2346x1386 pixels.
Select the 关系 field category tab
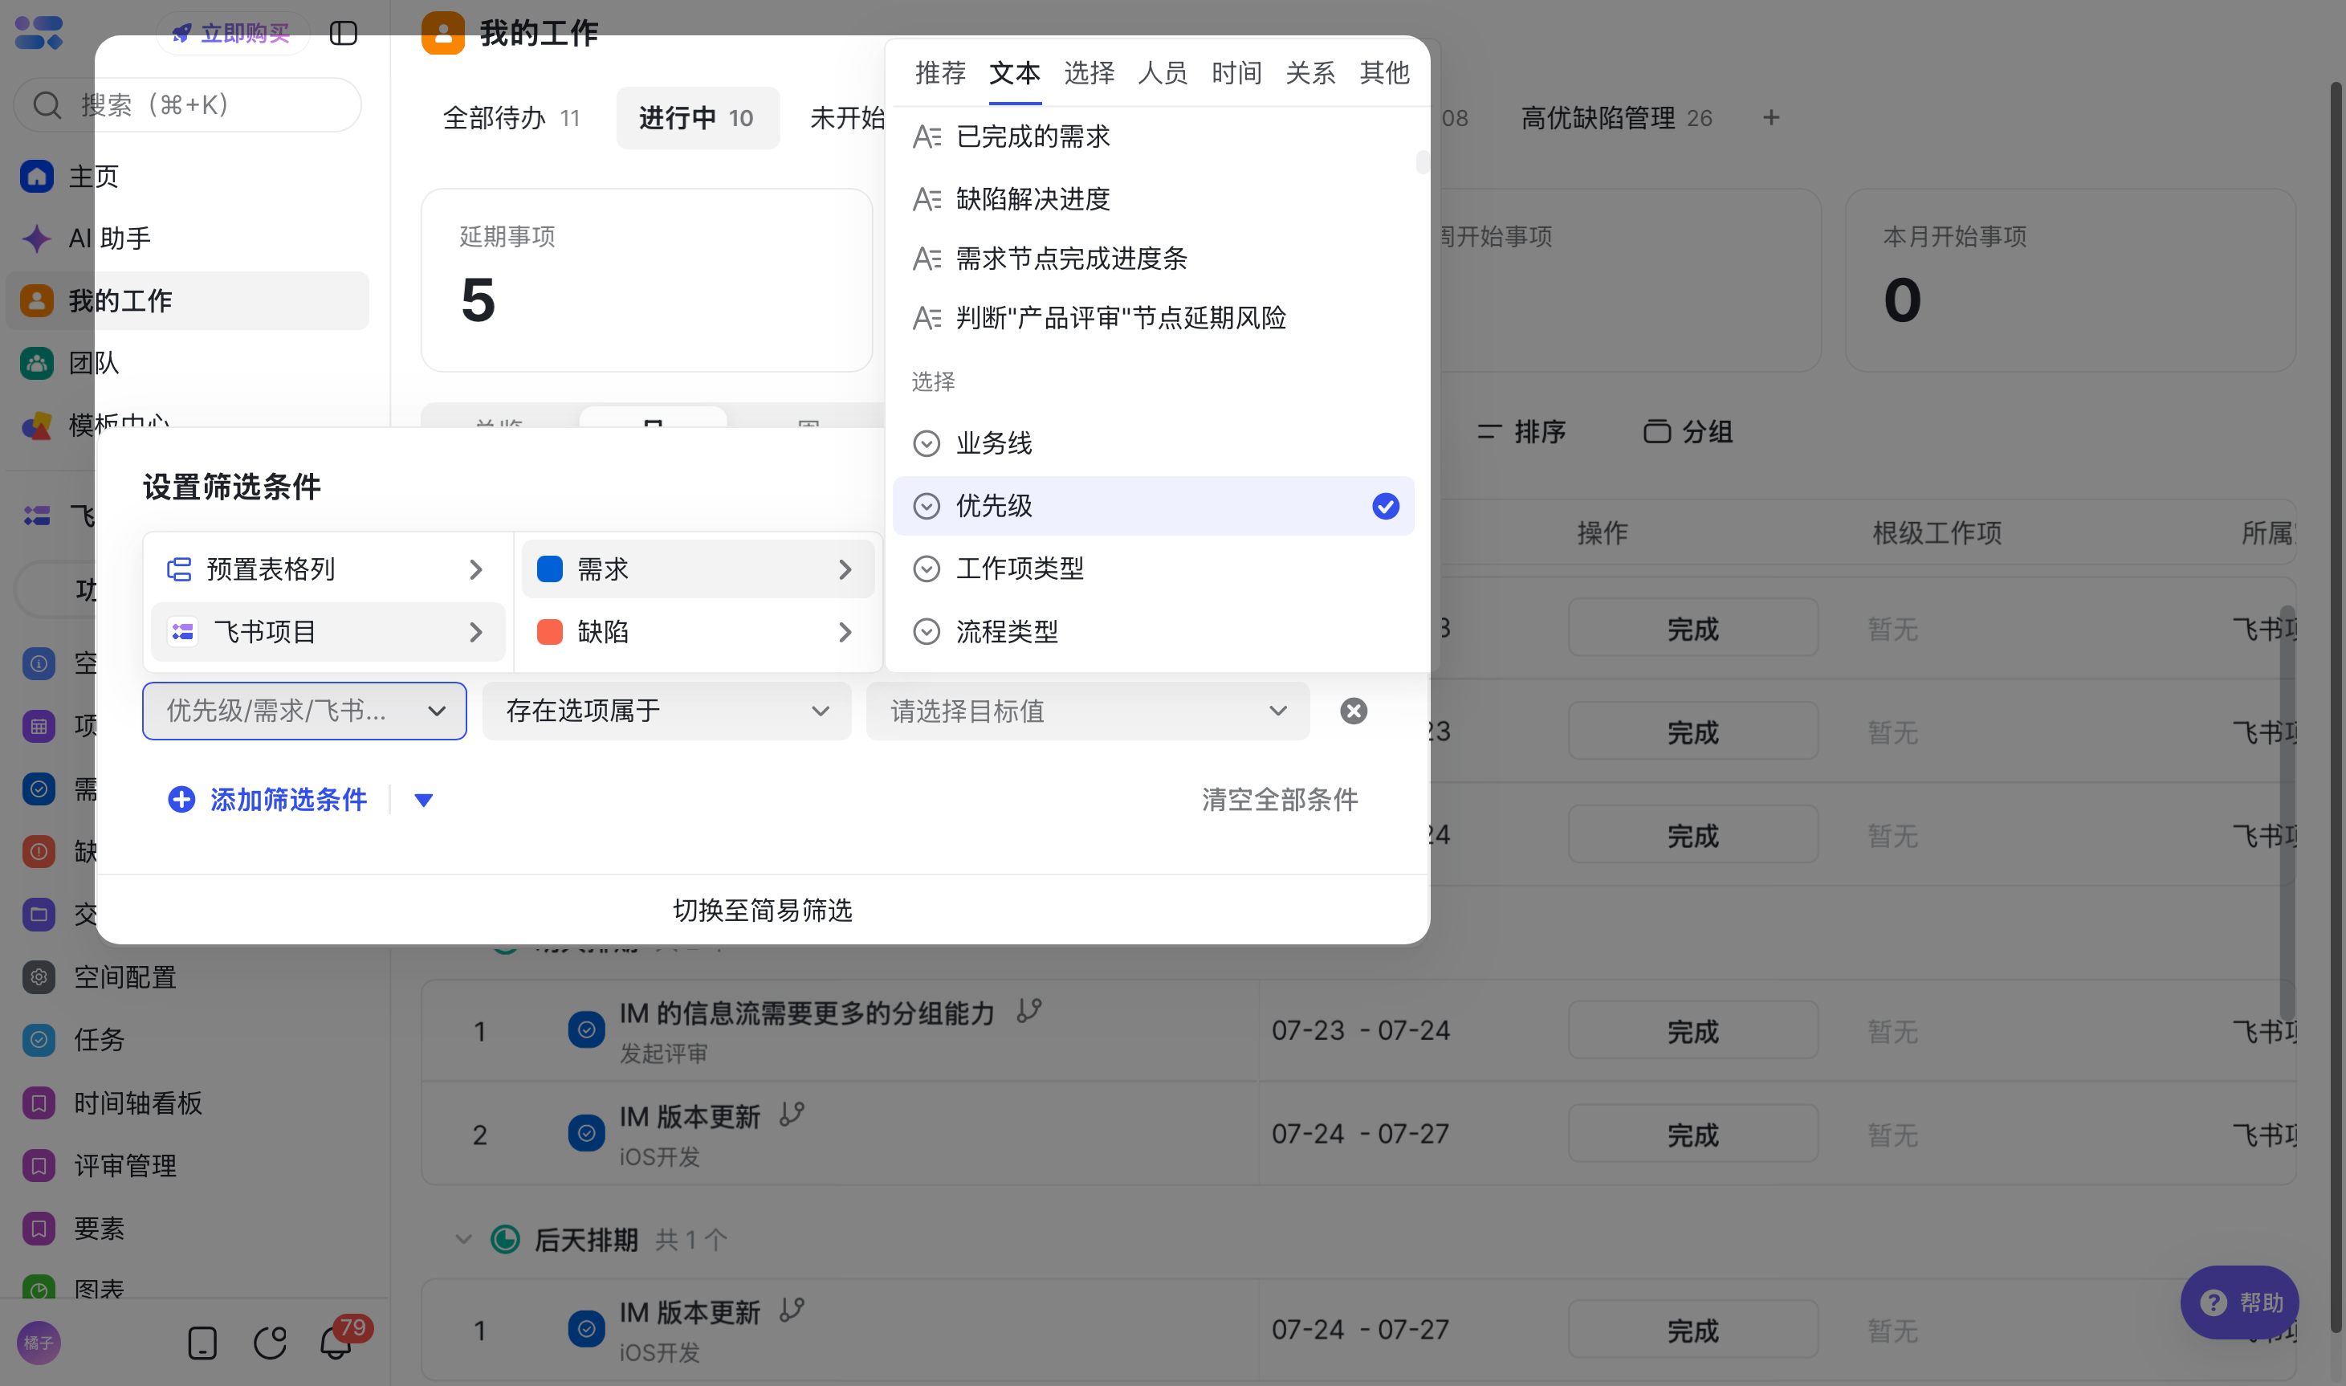click(1311, 73)
